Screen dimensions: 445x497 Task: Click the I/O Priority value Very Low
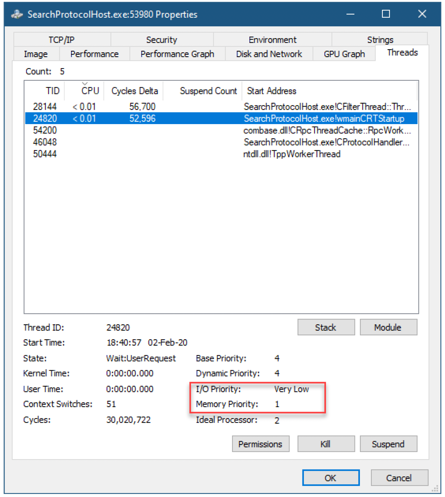[291, 389]
